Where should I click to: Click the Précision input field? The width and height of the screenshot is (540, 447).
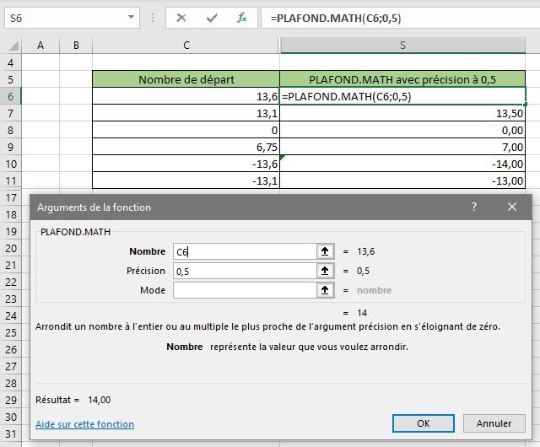(x=243, y=271)
